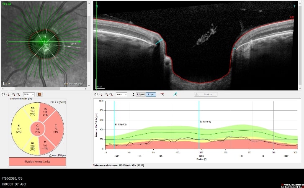The height and width of the screenshot is (188, 304).
Task: Click the magnifier tool under fundus image
Action: pos(8,94)
